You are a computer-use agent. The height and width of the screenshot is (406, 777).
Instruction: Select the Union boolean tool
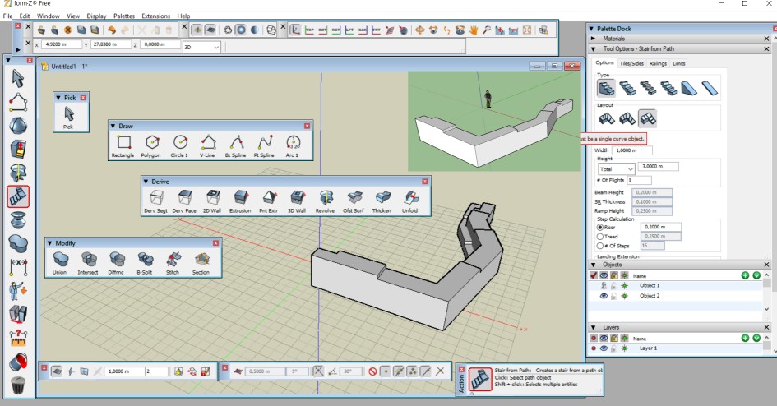(x=60, y=263)
